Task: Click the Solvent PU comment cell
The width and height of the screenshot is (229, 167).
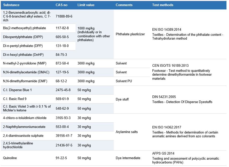Action: click(124, 81)
